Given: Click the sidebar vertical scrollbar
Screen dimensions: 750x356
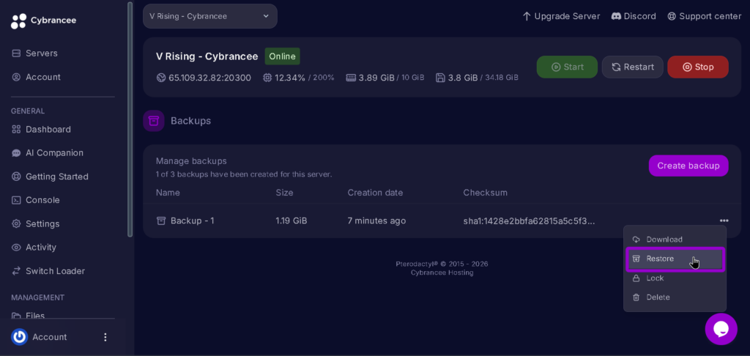Looking at the screenshot, I should [130, 119].
